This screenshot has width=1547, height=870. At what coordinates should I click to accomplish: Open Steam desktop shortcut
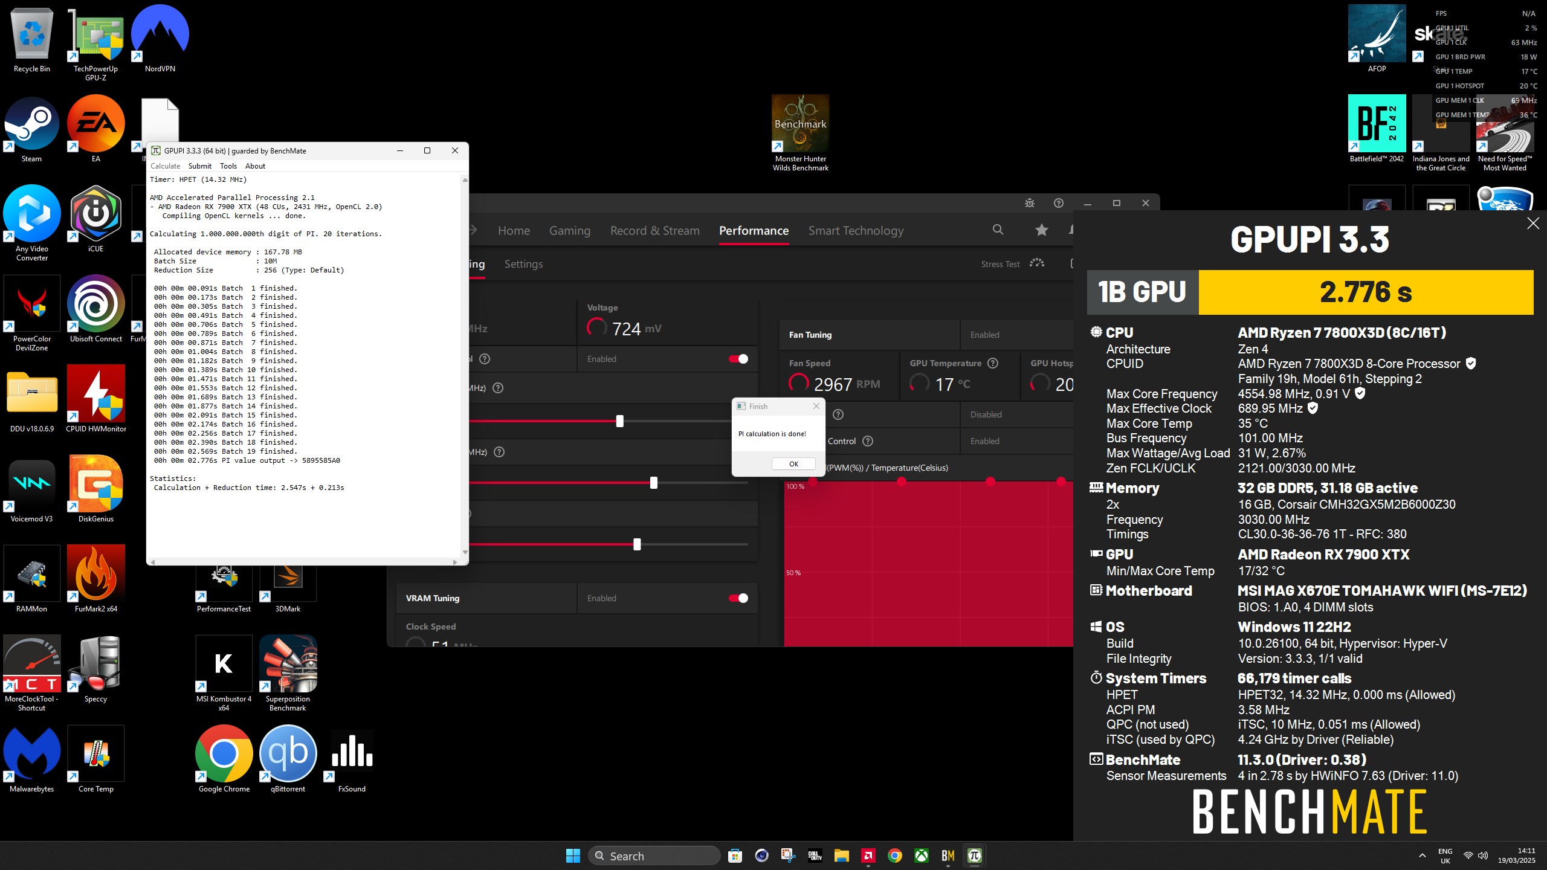point(31,129)
